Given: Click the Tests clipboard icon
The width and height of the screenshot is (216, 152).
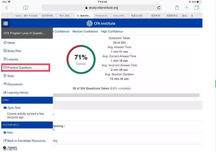Looking at the screenshot, I should point(5,76).
